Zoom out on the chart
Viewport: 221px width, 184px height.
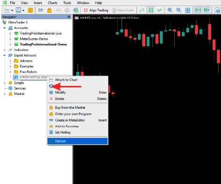point(178,10)
